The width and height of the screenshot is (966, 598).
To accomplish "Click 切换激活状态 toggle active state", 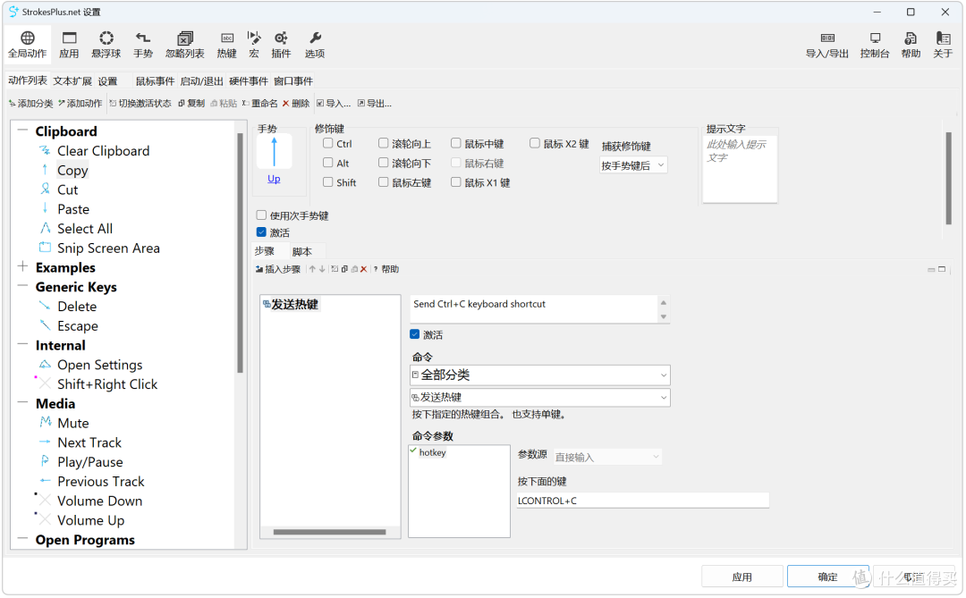I will (x=140, y=104).
